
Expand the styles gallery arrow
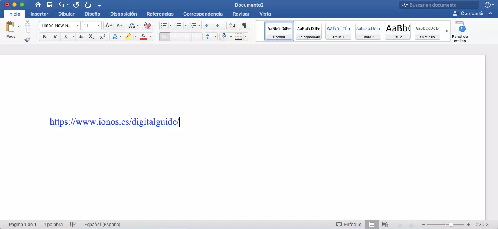(447, 31)
